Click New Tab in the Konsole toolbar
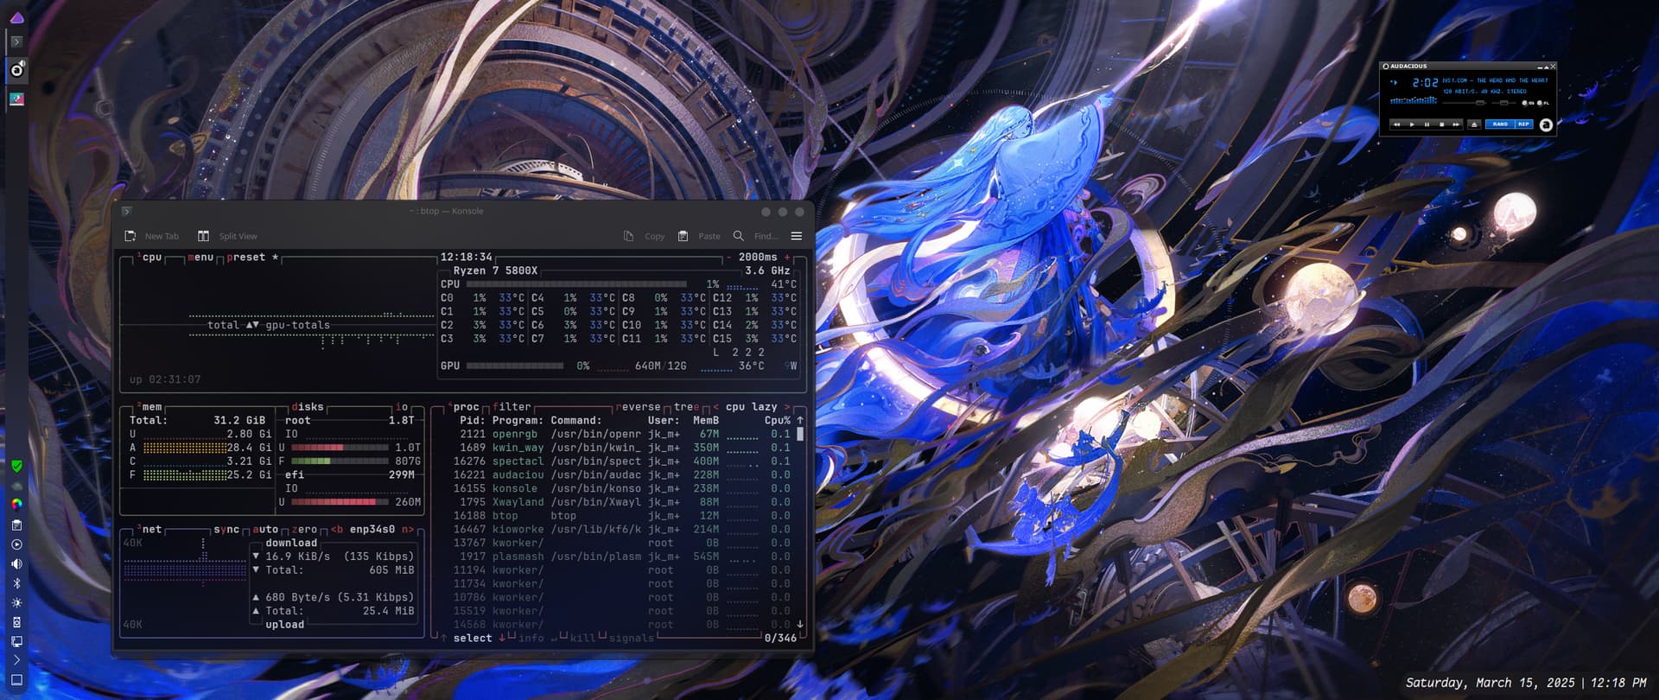 tap(152, 236)
